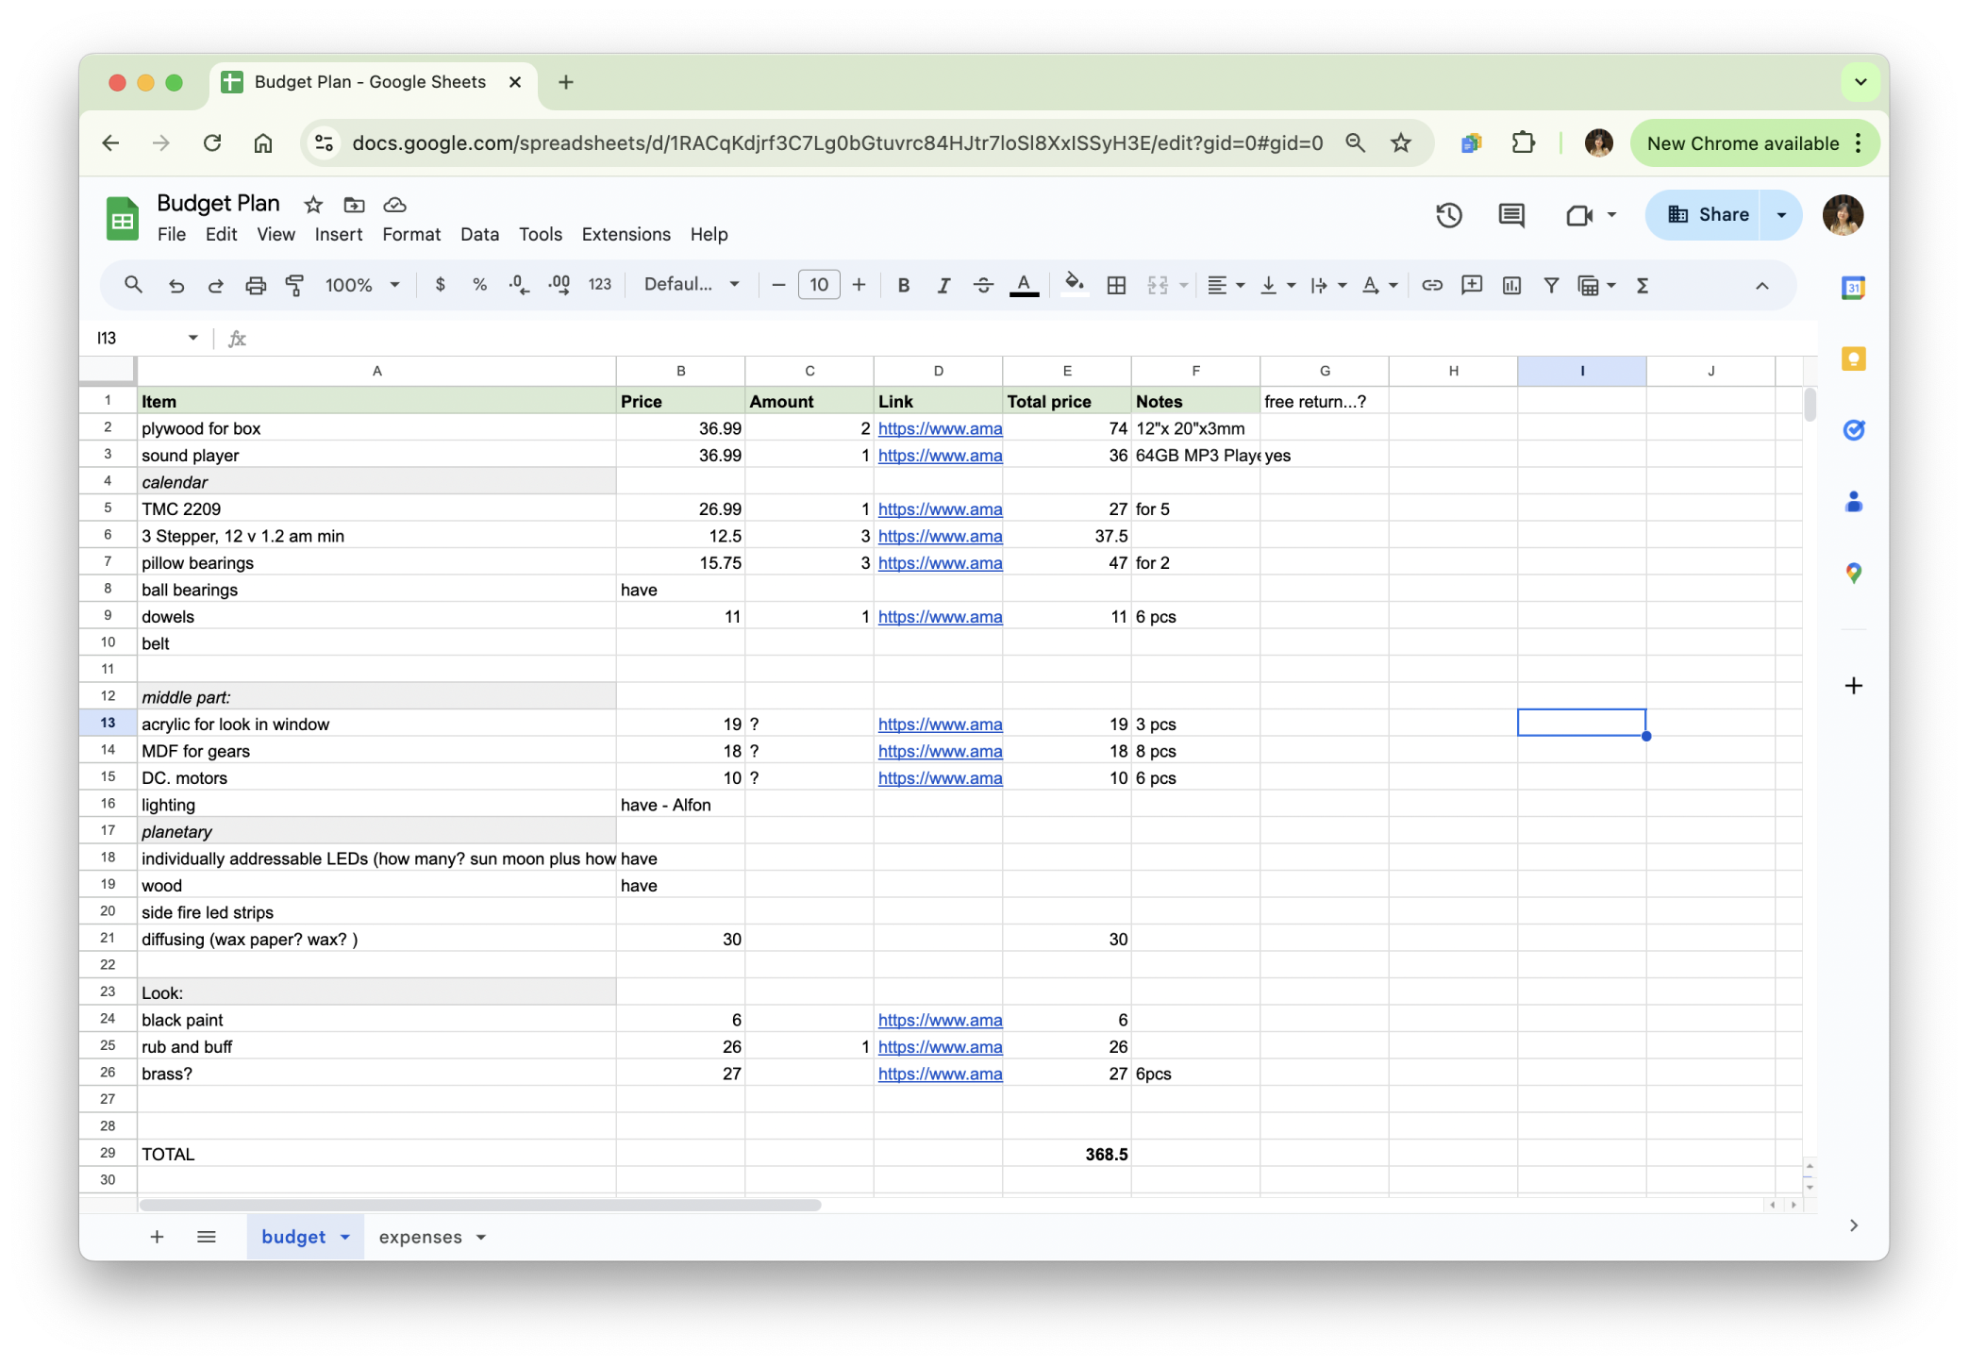
Task: Click the insert chart icon
Action: point(1511,285)
